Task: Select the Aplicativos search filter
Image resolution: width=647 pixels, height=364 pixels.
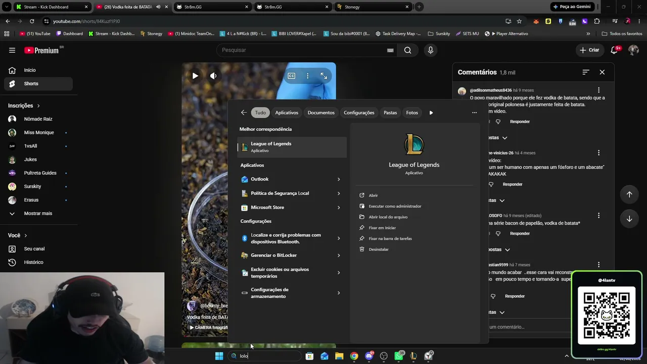Action: [x=287, y=113]
